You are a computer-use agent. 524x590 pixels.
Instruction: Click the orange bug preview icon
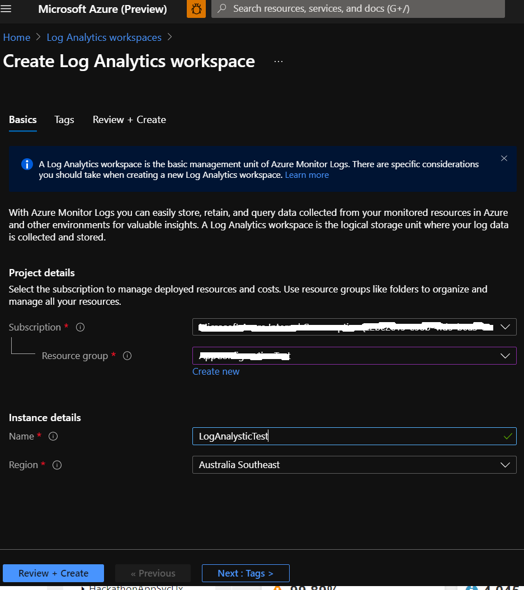(x=196, y=8)
